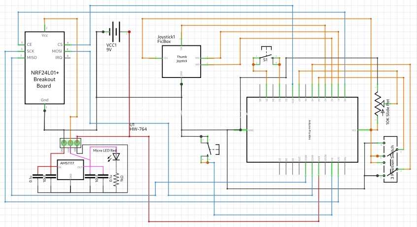Click the AMS1117 text label
The height and width of the screenshot is (227, 417).
tap(67, 163)
